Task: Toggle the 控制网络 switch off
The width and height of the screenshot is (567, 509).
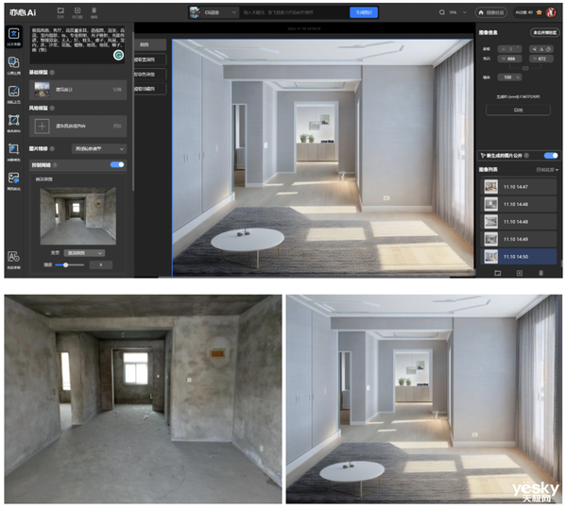Action: click(x=117, y=164)
